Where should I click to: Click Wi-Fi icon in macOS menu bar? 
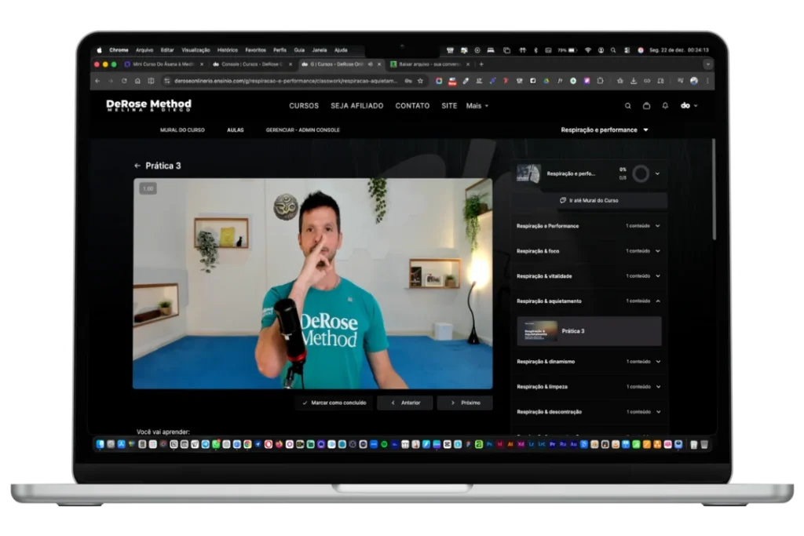[x=588, y=50]
